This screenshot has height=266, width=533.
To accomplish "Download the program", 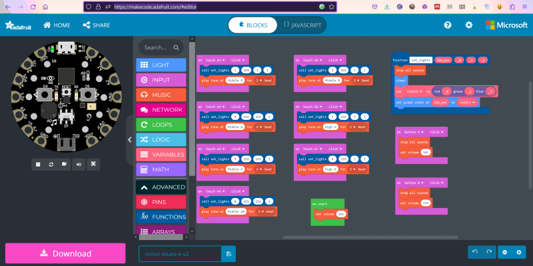I will coord(65,253).
